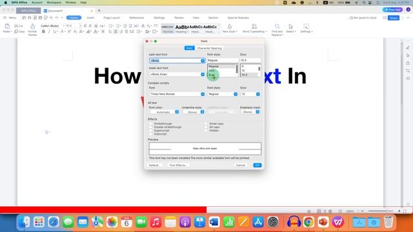Open Word Typesetting tool
This screenshot has width=413, height=232.
point(254,28)
